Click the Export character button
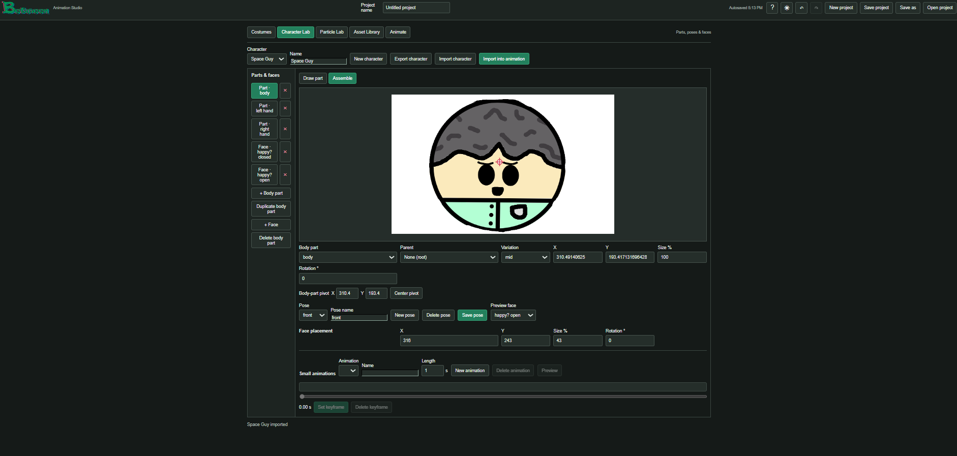The width and height of the screenshot is (957, 456). point(411,59)
